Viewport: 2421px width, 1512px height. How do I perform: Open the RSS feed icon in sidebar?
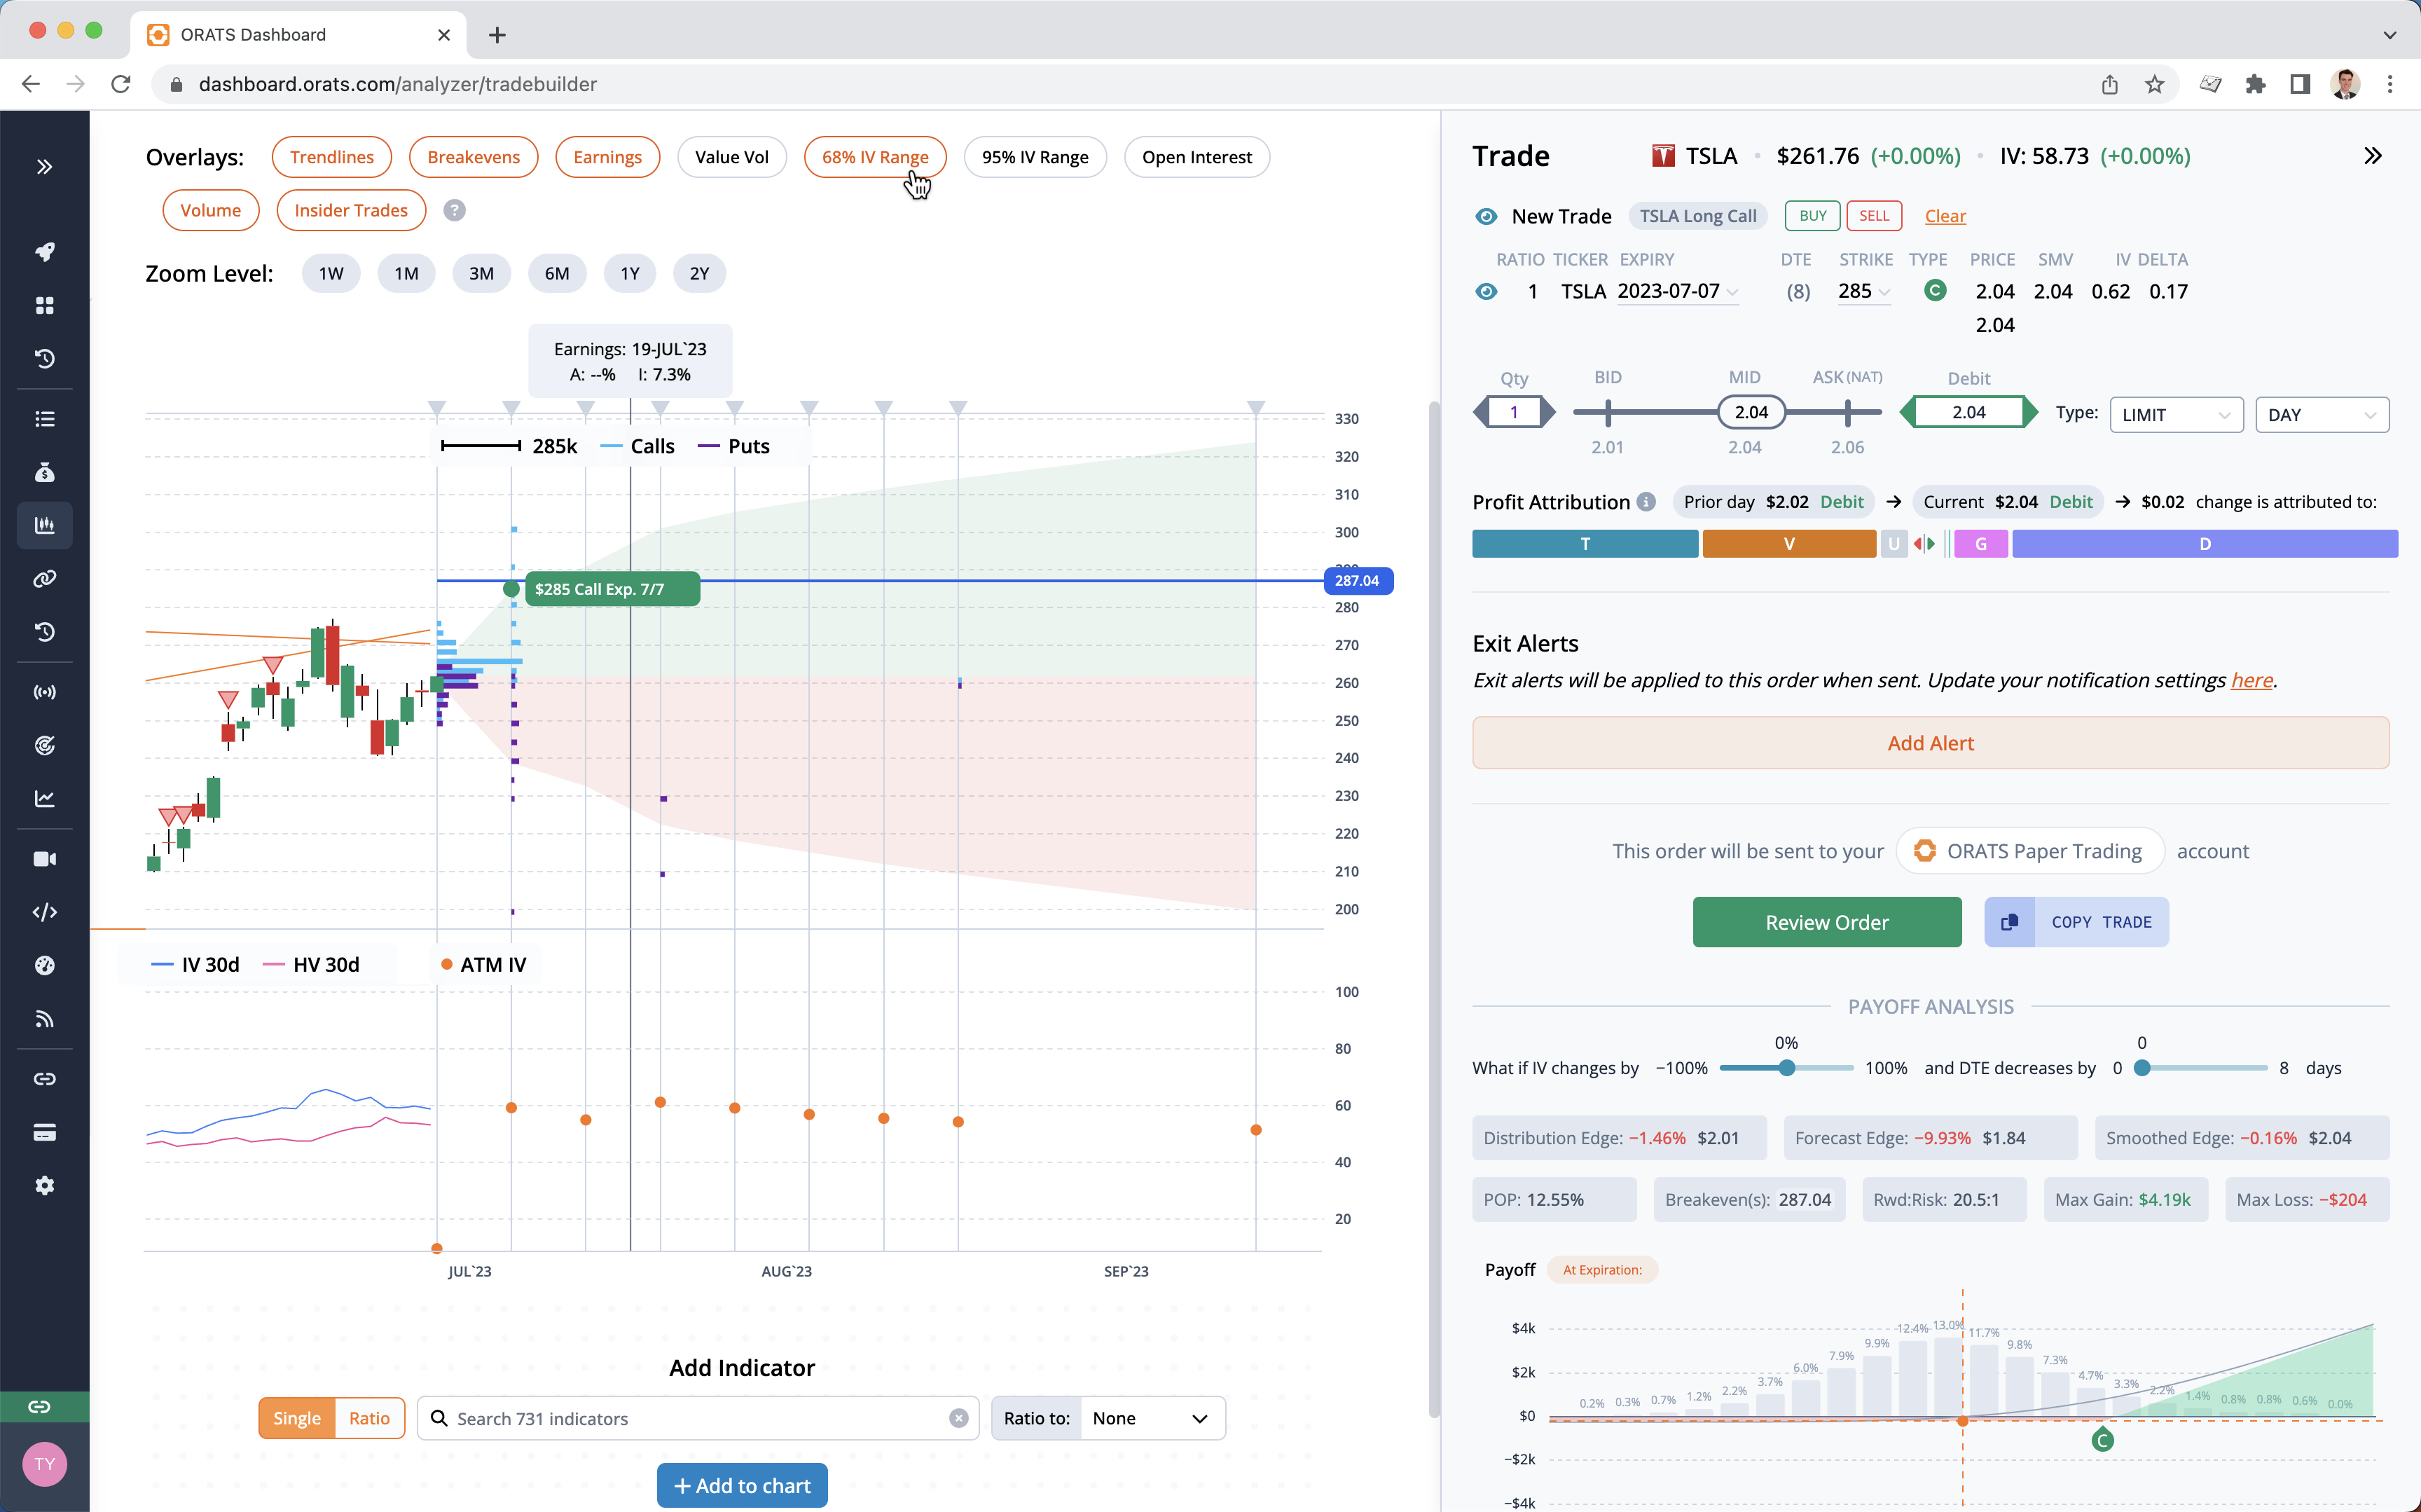pos(45,1019)
